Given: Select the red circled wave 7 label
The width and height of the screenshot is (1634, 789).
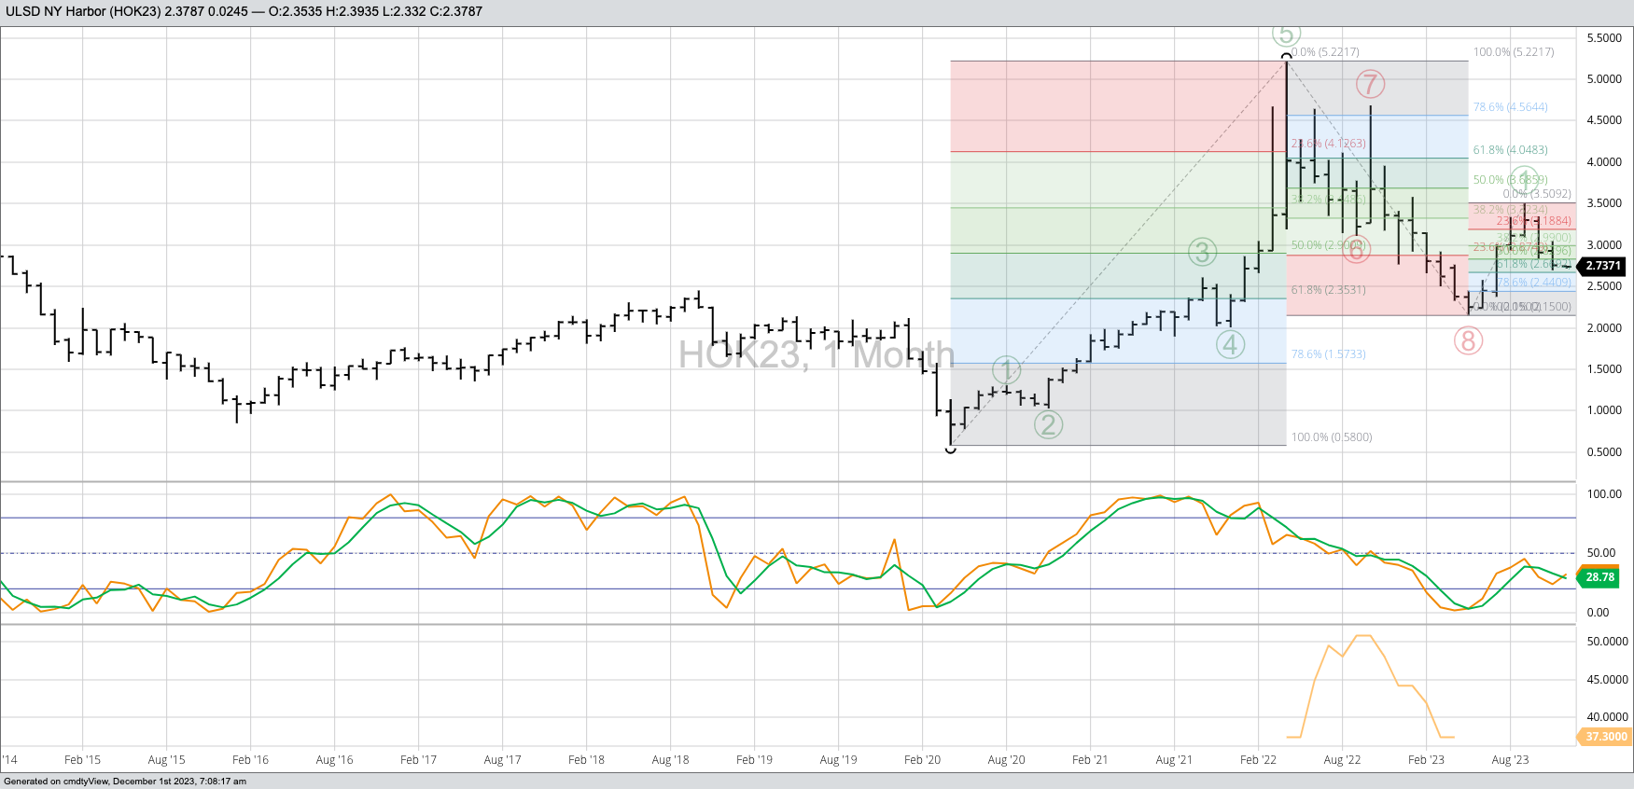Looking at the screenshot, I should [x=1369, y=84].
